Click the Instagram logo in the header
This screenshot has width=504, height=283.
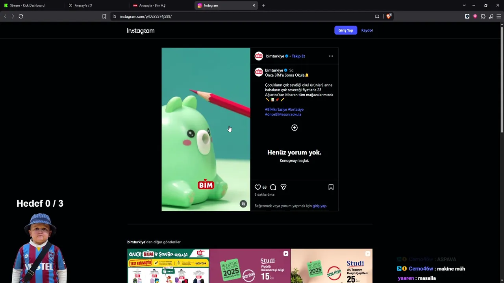click(141, 31)
